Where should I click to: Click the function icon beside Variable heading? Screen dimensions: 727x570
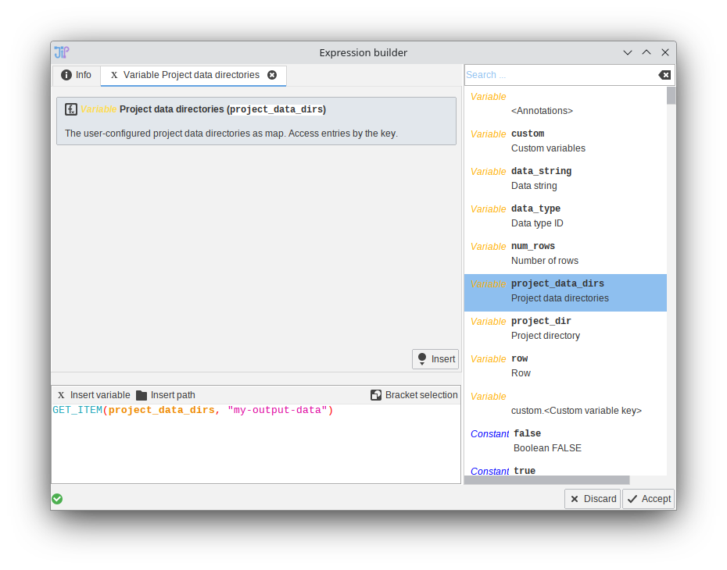[71, 109]
